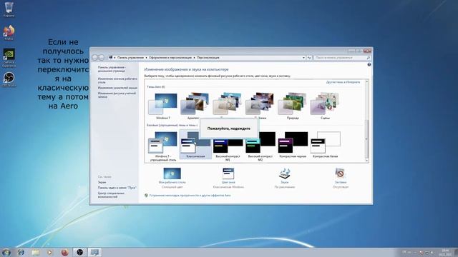Go back with the navigation arrow
Viewport: 458px width, 257px height.
pyautogui.click(x=95, y=58)
